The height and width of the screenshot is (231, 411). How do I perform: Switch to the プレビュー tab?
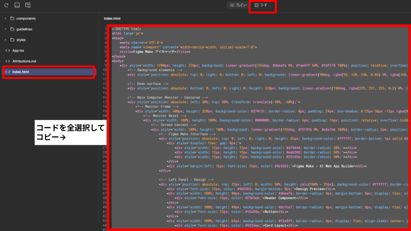[238, 5]
